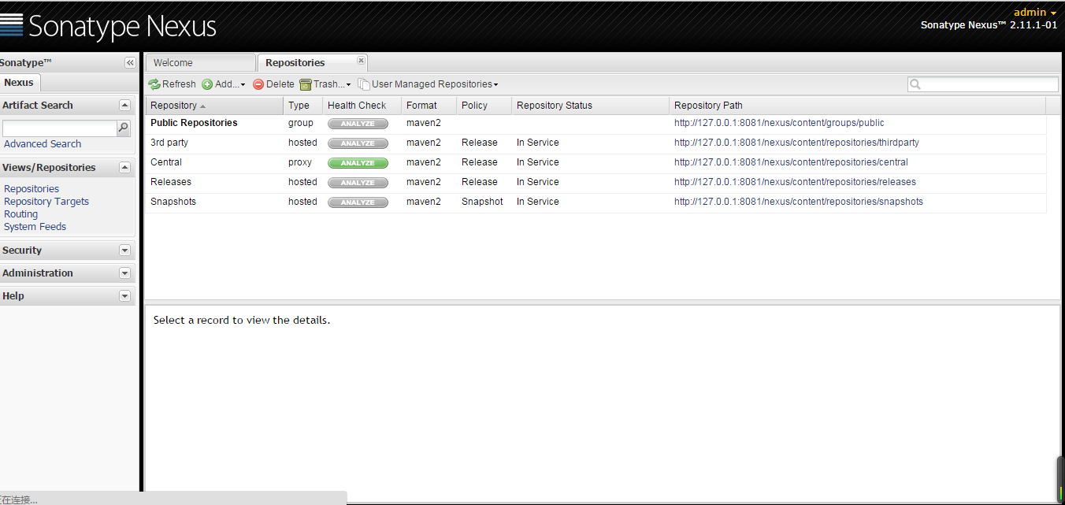This screenshot has width=1065, height=505.
Task: Collapse the Artifact Search section
Action: click(x=124, y=105)
